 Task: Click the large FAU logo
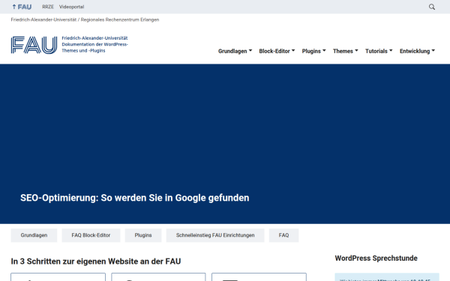(34, 45)
